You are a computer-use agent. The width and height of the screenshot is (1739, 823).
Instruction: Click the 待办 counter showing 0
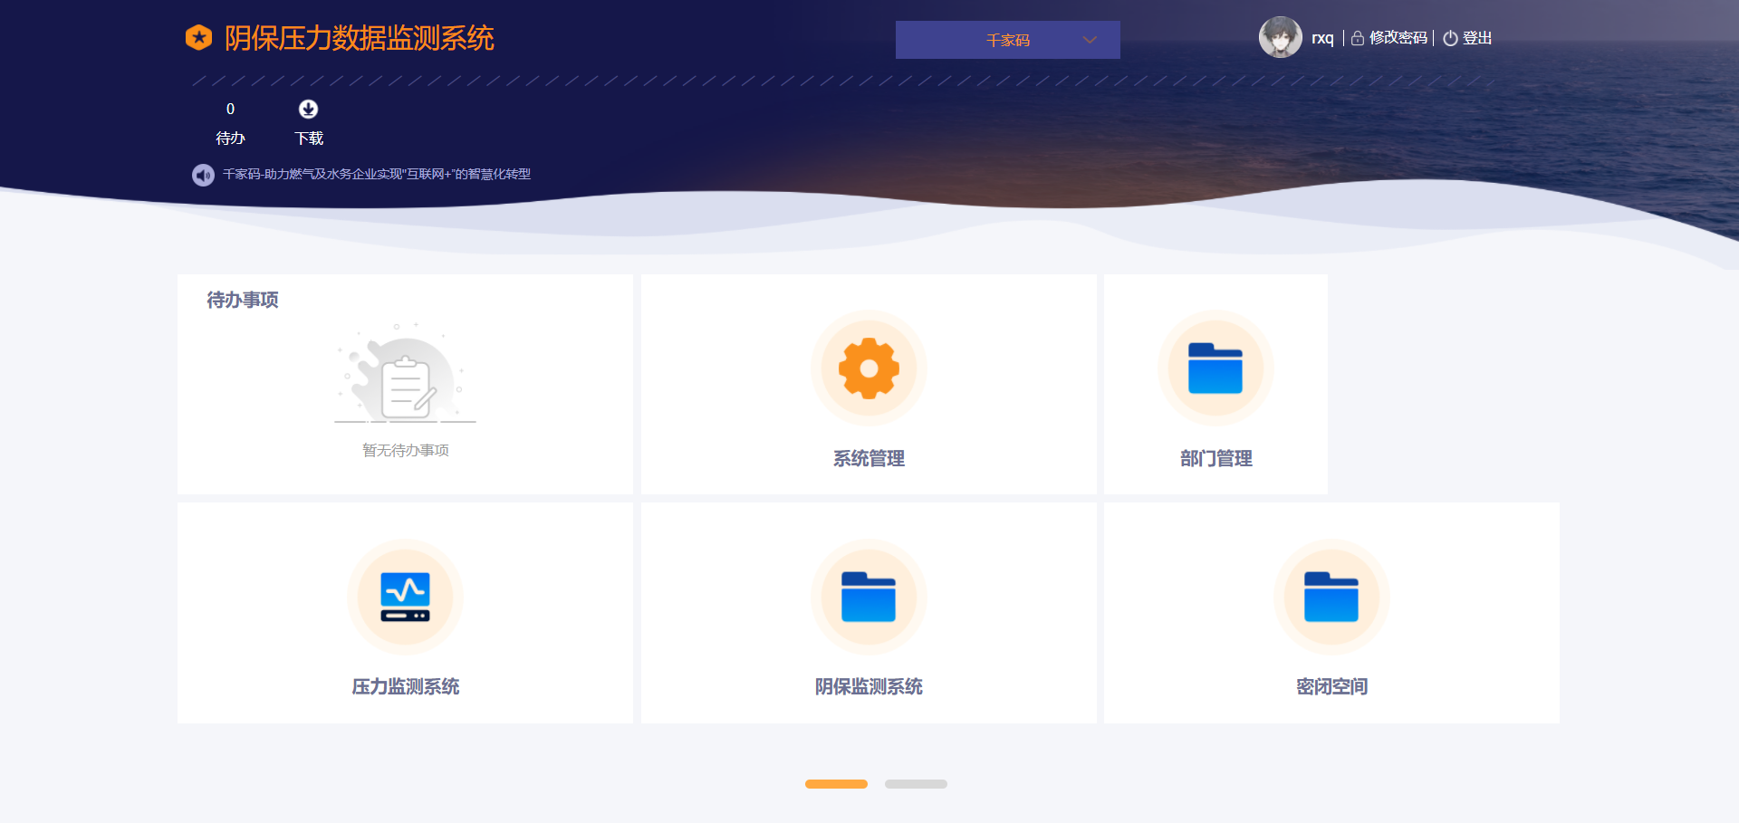[230, 110]
